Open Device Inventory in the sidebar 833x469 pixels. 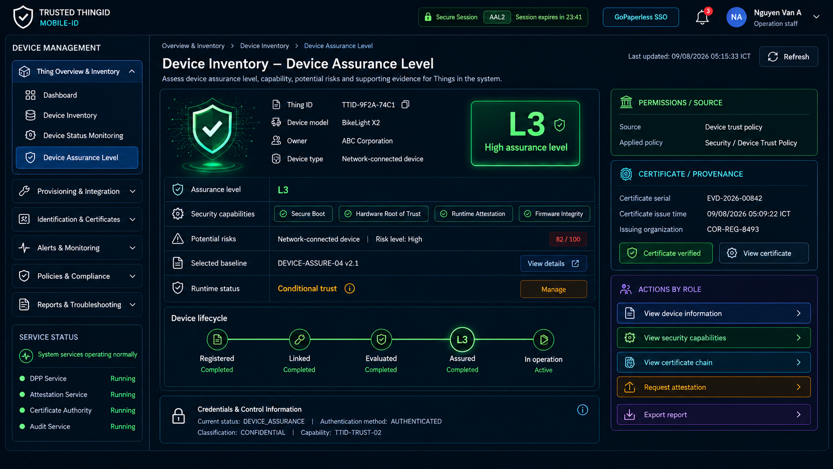tap(77, 115)
